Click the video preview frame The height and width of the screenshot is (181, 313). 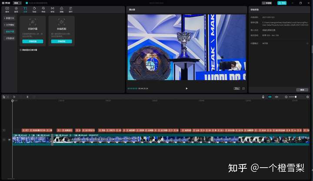pyautogui.click(x=186, y=47)
